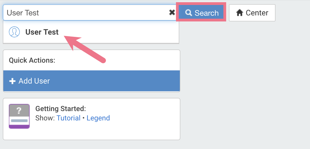310x149 pixels.
Task: Click the Getting Started heading text
Action: [61, 109]
